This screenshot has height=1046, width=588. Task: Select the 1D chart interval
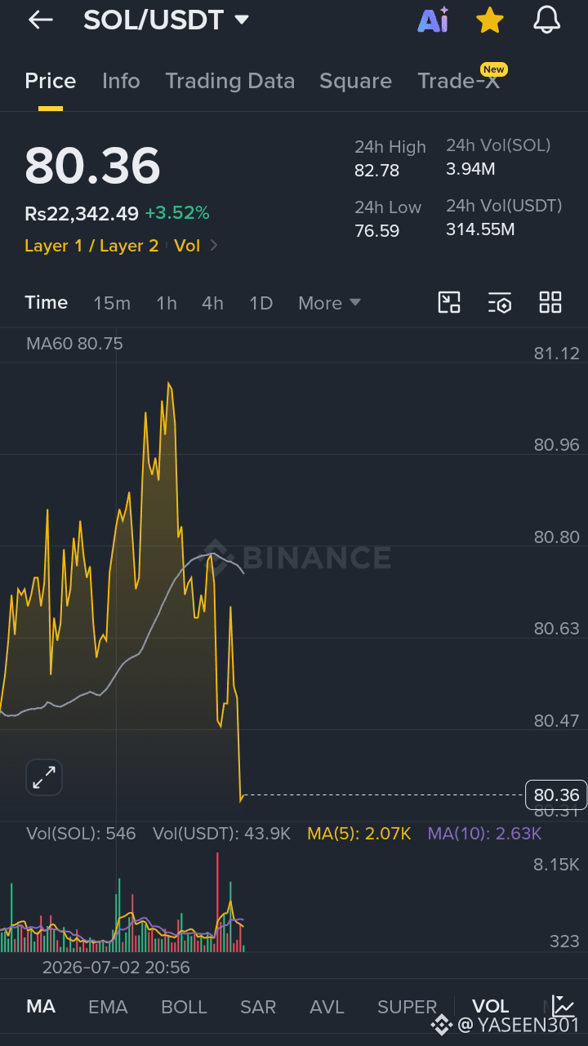(261, 303)
